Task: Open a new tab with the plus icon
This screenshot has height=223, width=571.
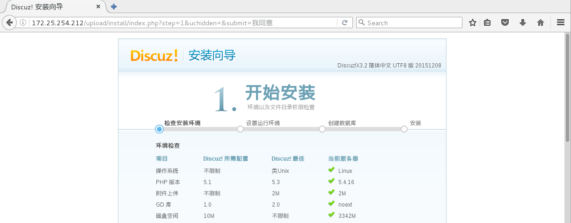Action: [114, 7]
